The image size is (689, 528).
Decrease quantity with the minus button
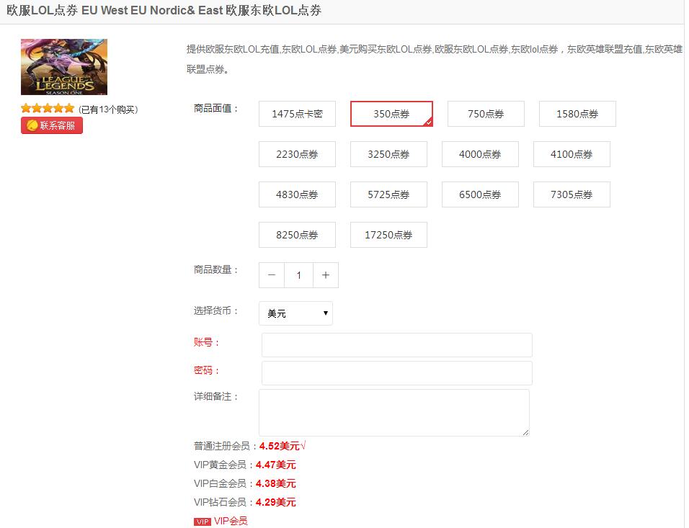coord(272,275)
